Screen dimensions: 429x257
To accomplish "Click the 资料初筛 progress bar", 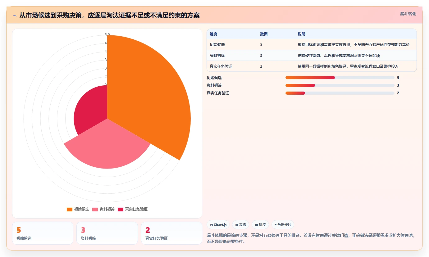I will click(340, 85).
